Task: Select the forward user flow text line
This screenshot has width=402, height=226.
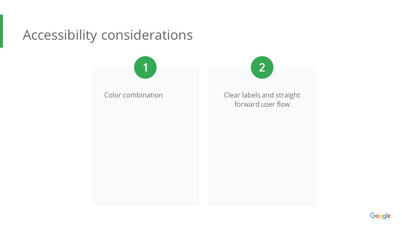Action: coord(262,104)
